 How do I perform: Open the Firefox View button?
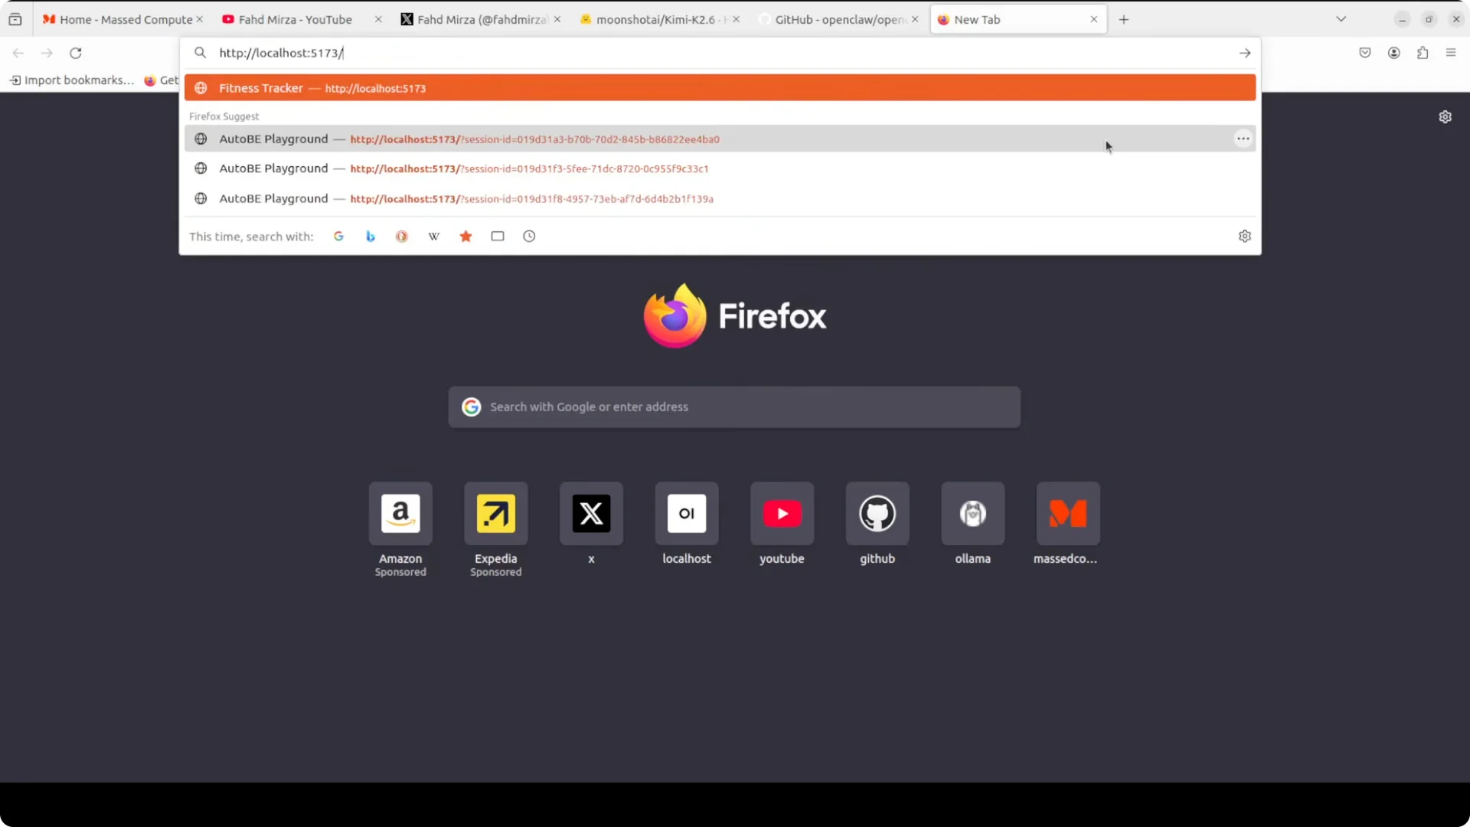15,19
